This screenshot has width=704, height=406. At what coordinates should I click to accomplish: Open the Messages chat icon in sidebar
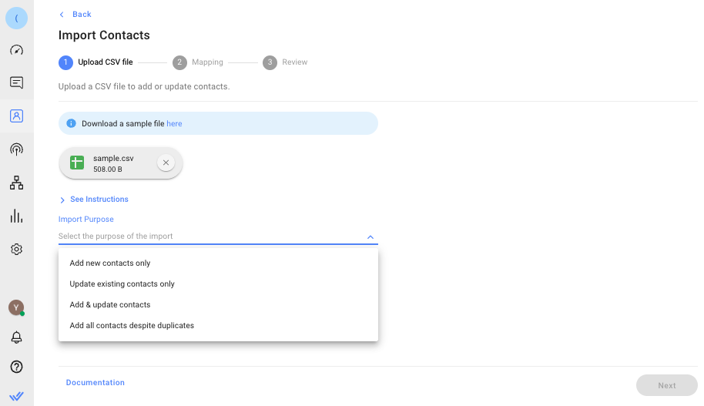coord(16,82)
